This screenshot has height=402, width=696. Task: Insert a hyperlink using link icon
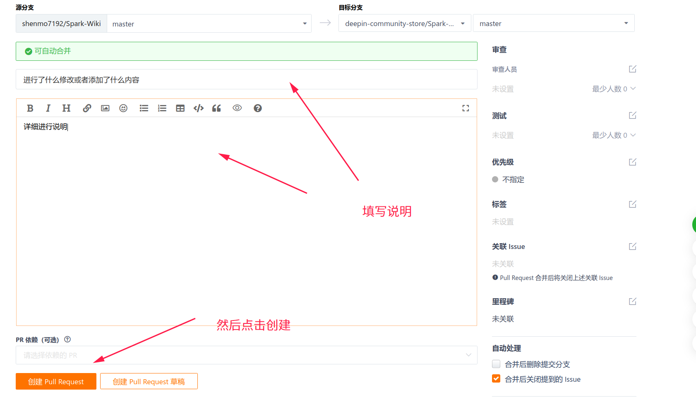tap(87, 108)
